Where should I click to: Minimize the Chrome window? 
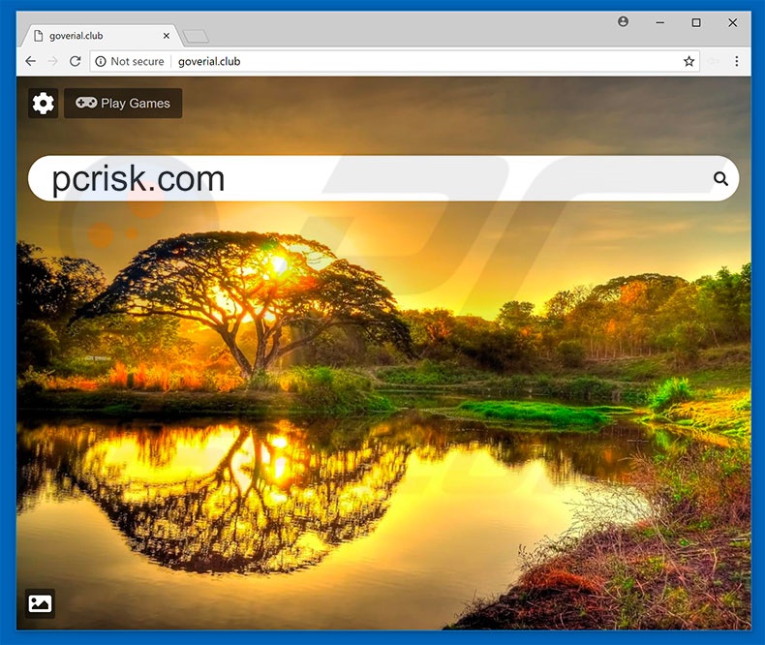(660, 22)
